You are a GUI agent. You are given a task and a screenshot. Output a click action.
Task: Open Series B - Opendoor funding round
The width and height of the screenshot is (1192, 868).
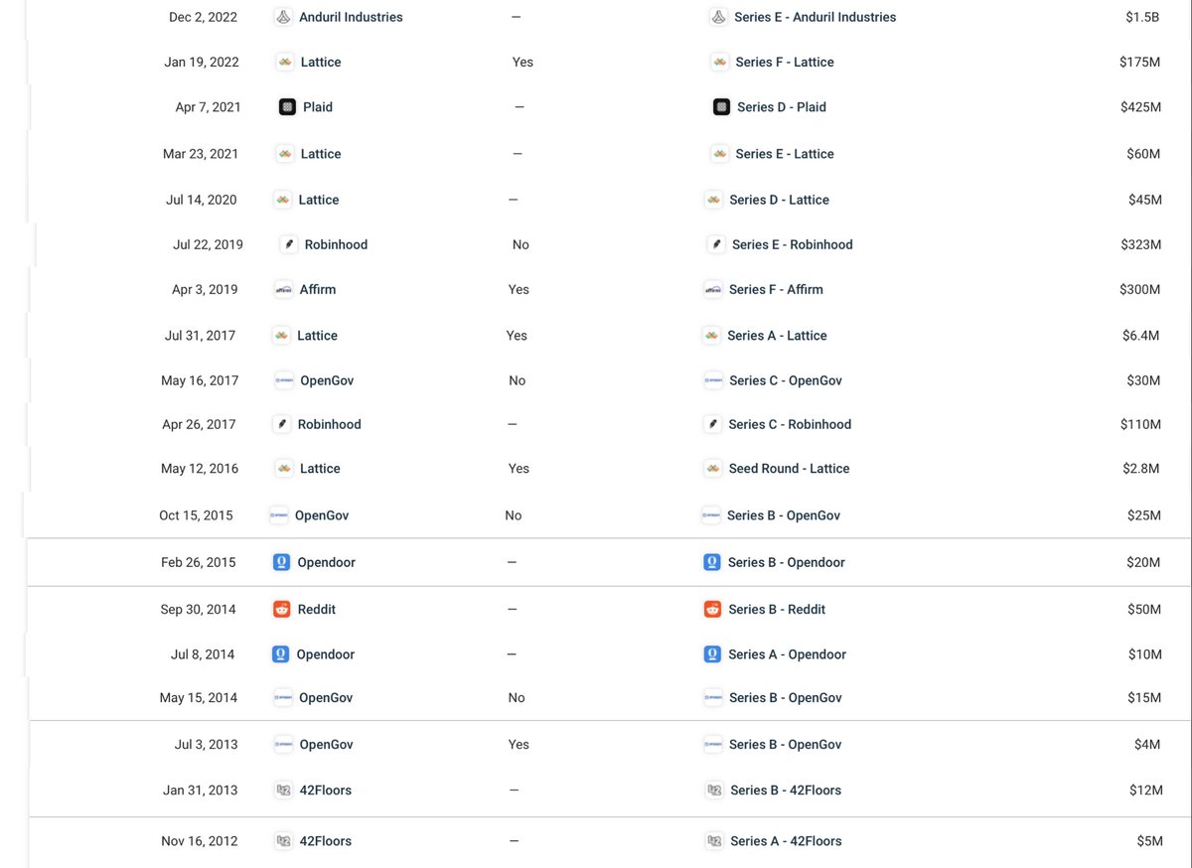[786, 562]
